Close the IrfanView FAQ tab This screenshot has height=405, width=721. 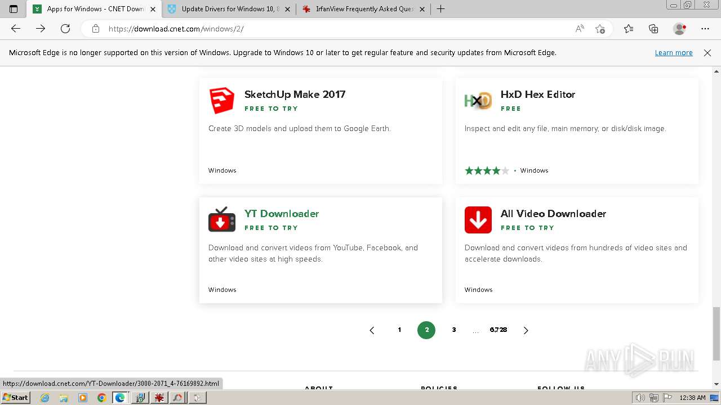point(422,9)
